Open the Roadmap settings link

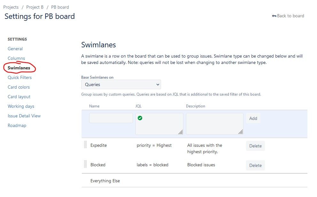(x=17, y=125)
